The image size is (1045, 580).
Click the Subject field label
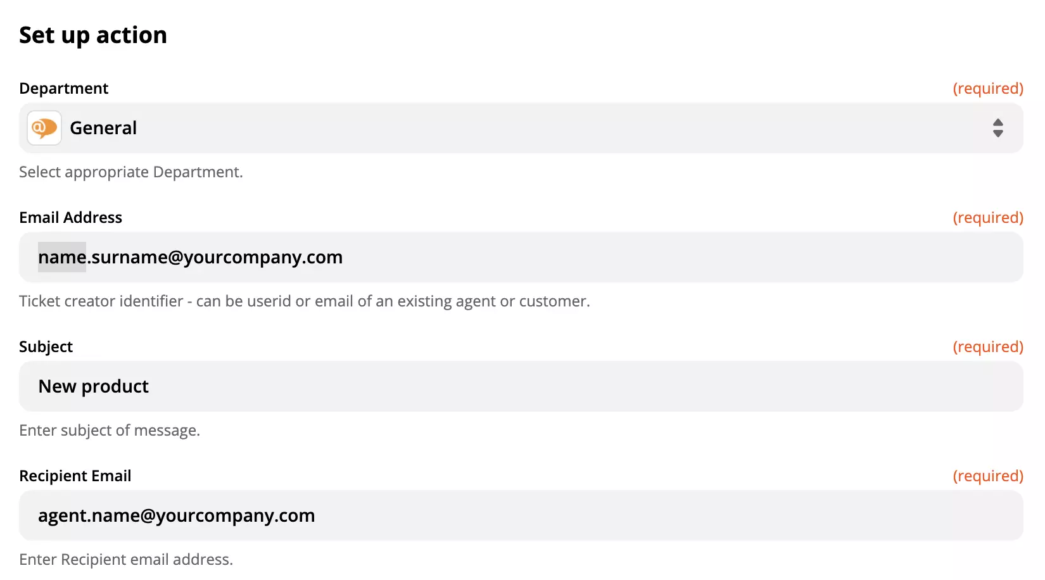pyautogui.click(x=46, y=346)
